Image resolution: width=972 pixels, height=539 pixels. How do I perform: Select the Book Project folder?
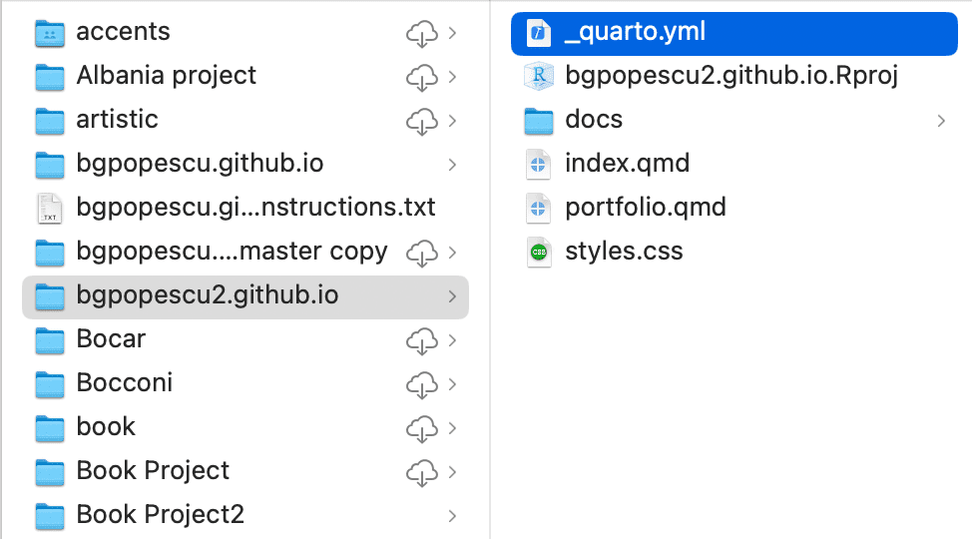[153, 471]
